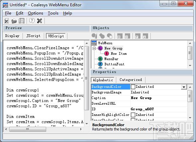This screenshot has width=196, height=142.
Task: Open the File menu
Action: tap(8, 13)
